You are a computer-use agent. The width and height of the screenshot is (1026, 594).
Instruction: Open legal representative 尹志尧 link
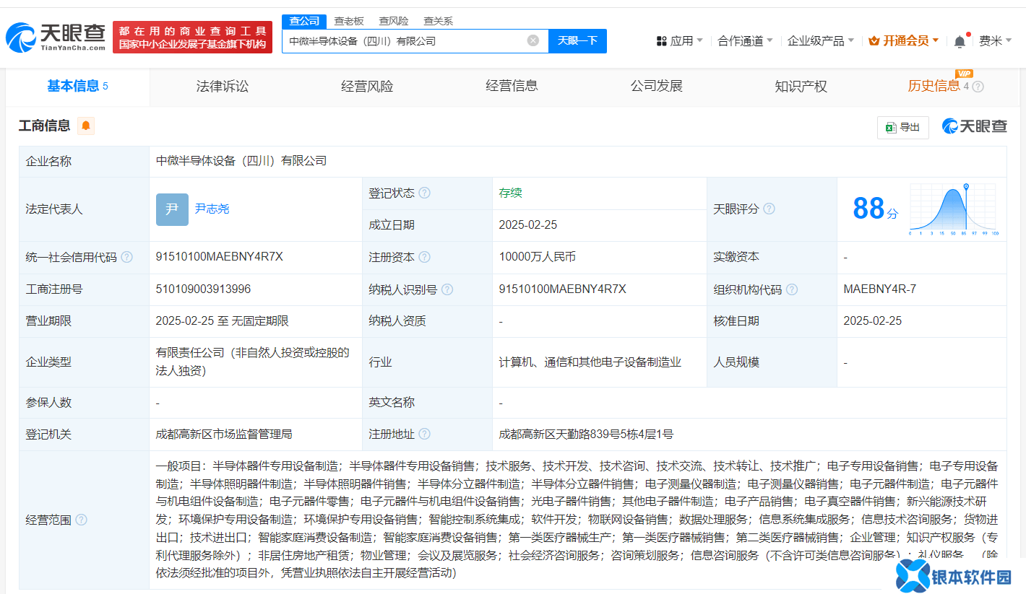point(212,209)
